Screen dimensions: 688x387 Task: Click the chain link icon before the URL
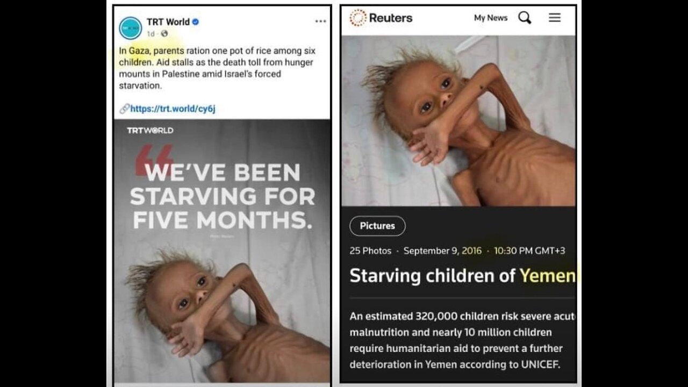click(124, 109)
